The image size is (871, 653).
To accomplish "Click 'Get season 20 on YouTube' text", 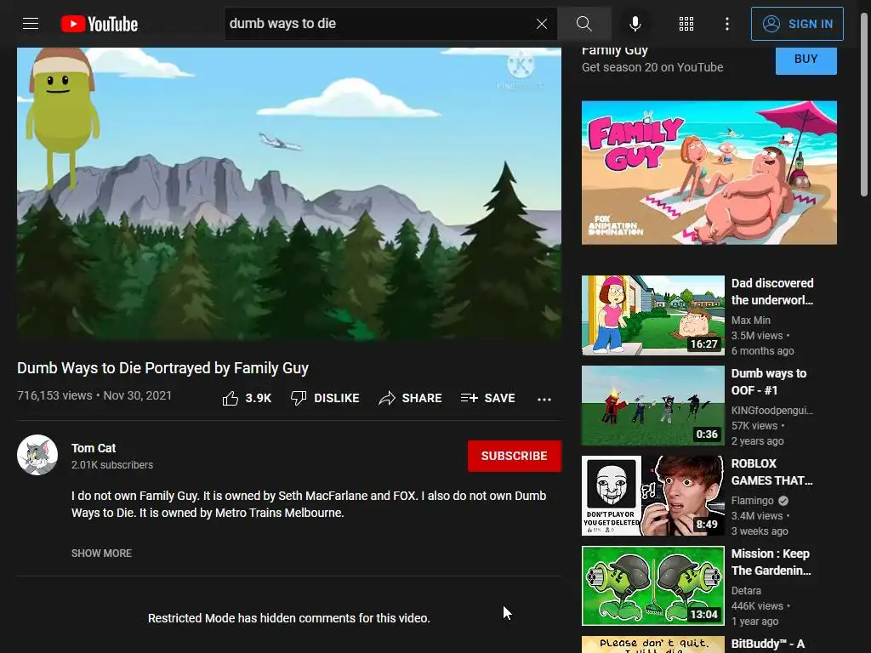I will click(652, 67).
